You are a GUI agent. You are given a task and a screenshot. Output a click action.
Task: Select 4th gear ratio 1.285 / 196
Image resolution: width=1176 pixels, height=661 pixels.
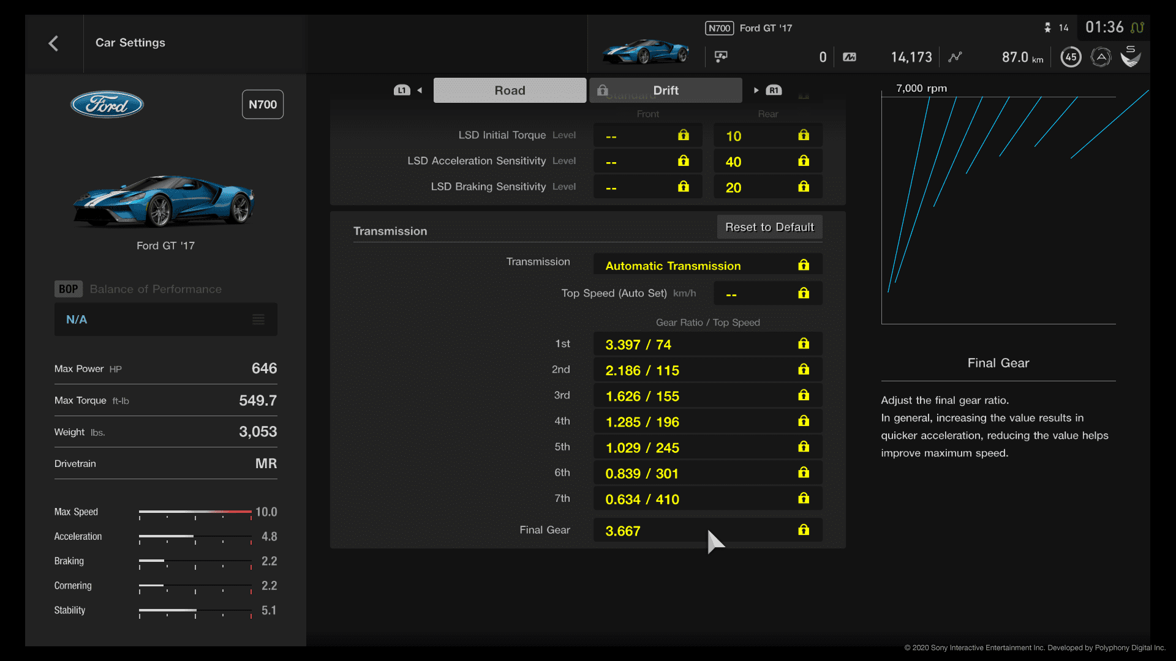(x=707, y=422)
